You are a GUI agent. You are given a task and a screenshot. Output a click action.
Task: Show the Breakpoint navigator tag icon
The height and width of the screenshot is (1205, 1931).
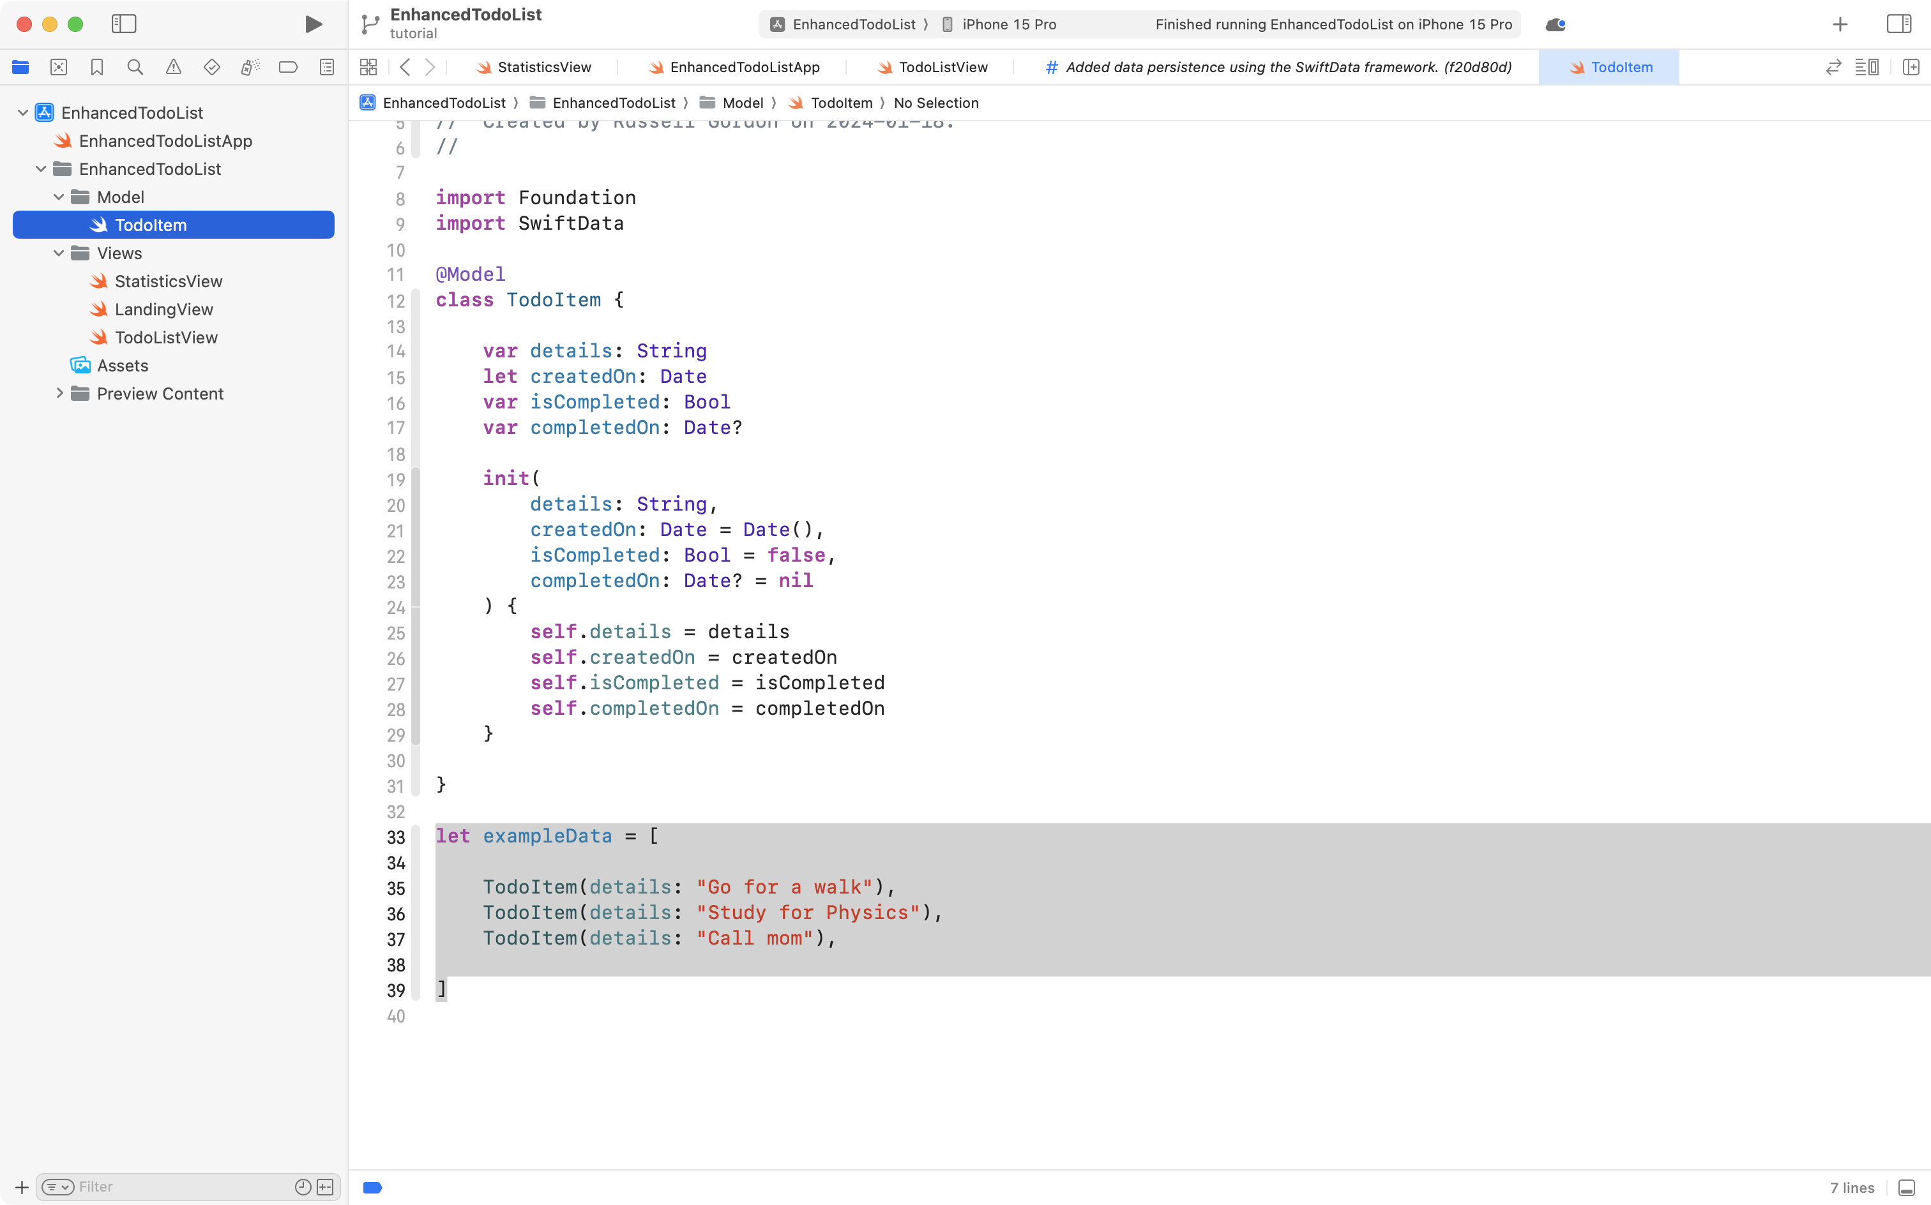point(288,67)
